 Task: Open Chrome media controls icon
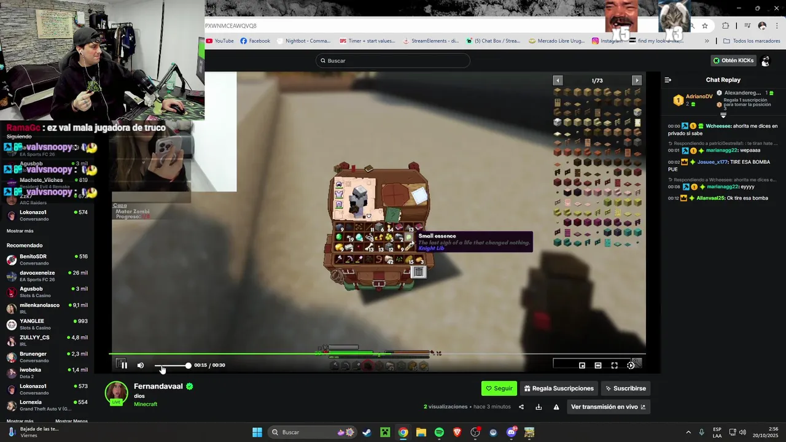[x=747, y=26]
